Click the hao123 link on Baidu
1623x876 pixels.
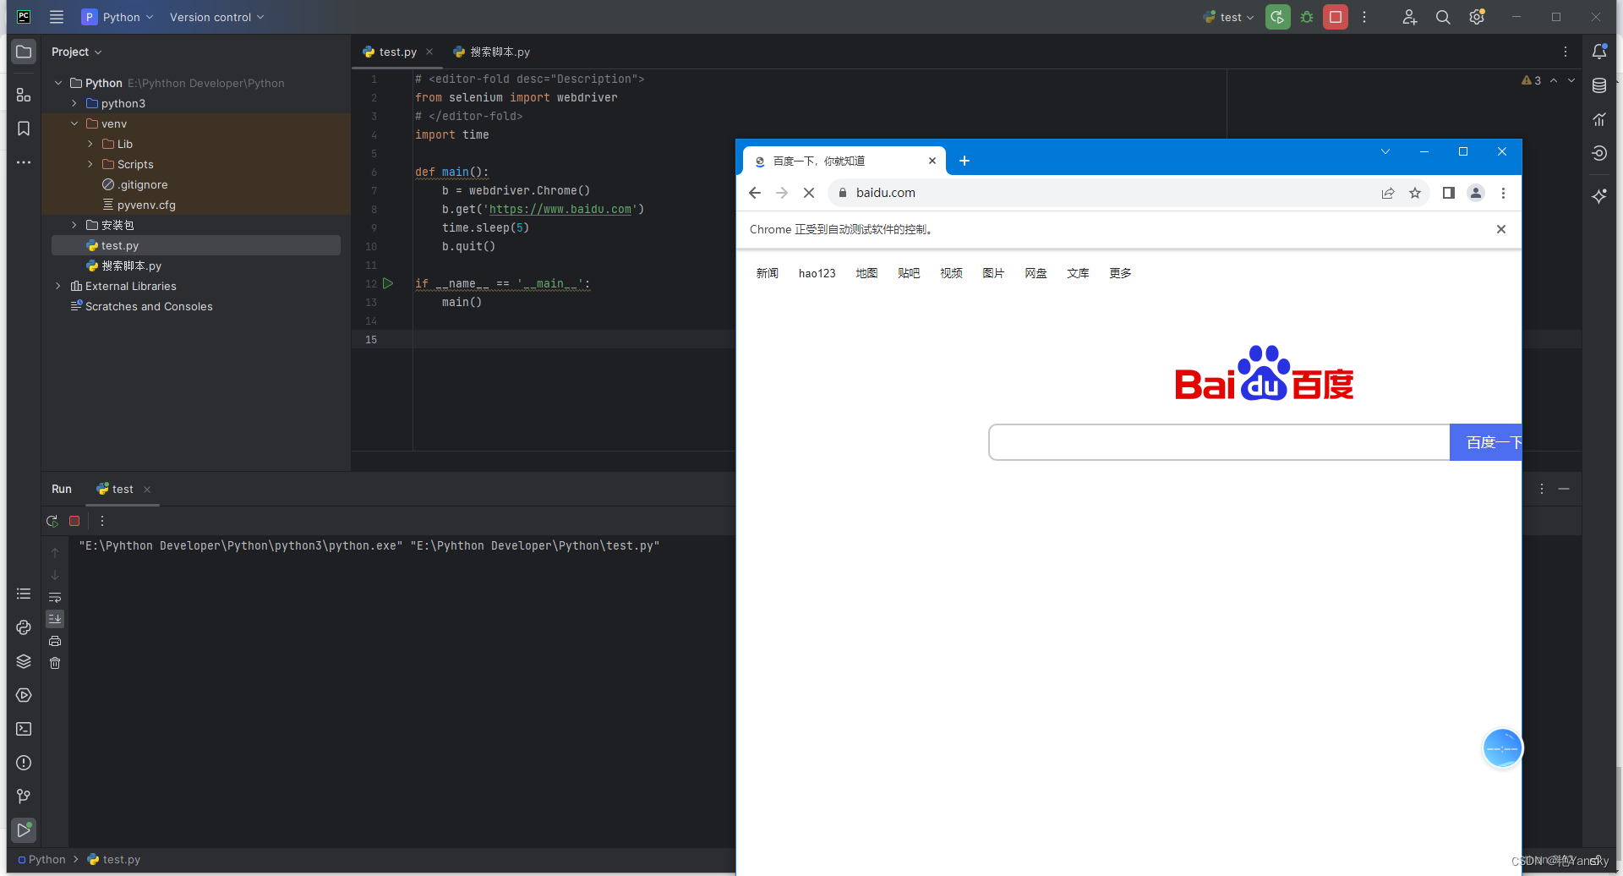817,273
